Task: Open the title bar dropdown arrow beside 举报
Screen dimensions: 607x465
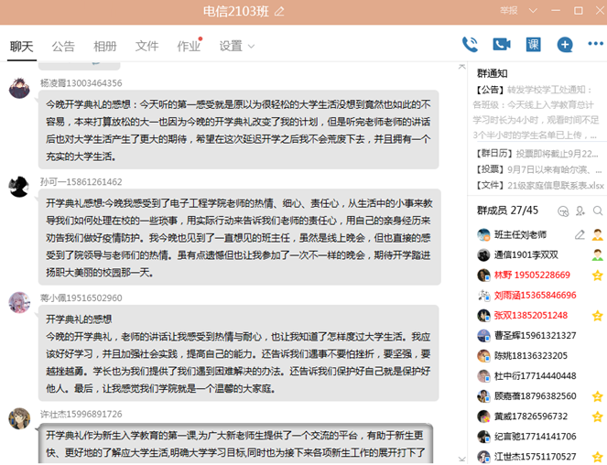Action: [x=532, y=11]
